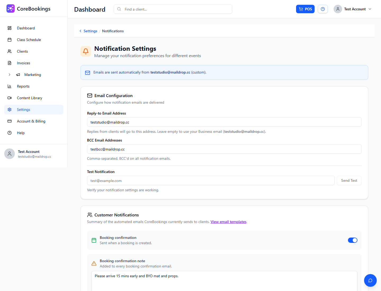Open the chat bubble support widget
Viewport: 381px width, 291px height.
370,280
